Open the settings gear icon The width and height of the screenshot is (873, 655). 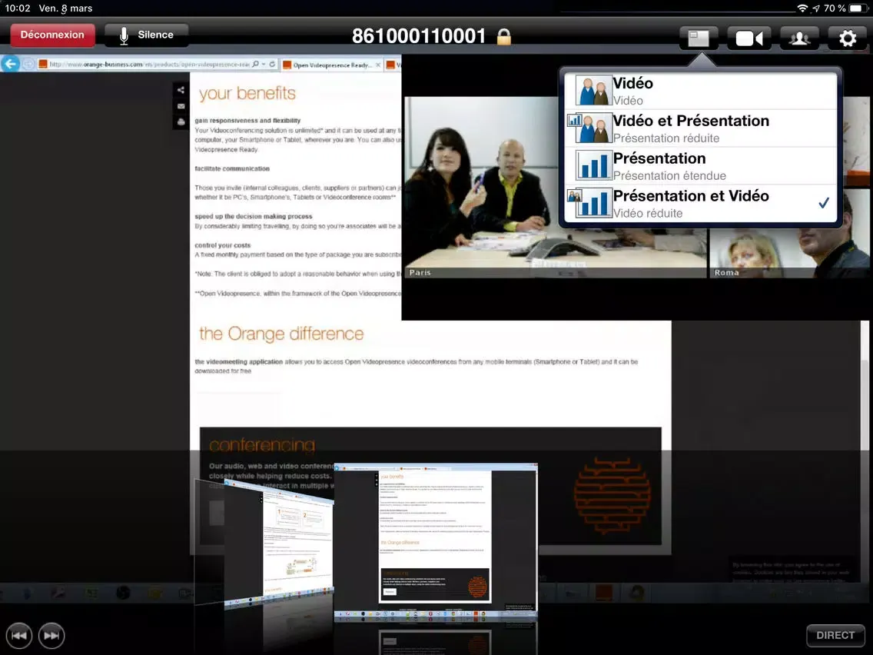coord(848,38)
